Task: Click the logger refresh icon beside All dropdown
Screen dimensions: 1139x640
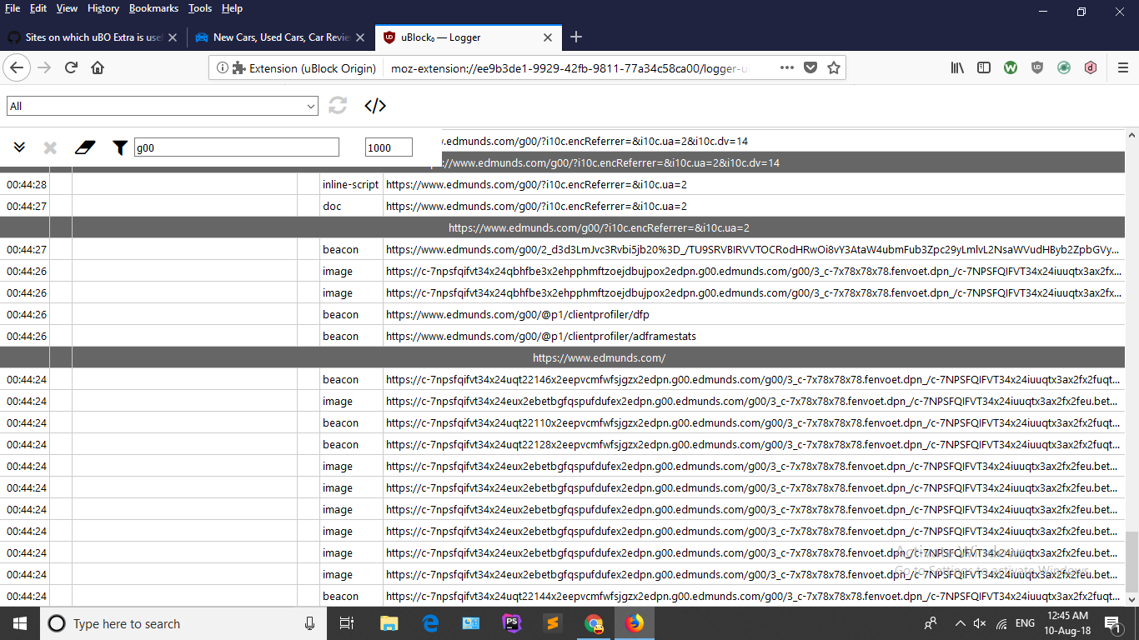Action: tap(337, 106)
